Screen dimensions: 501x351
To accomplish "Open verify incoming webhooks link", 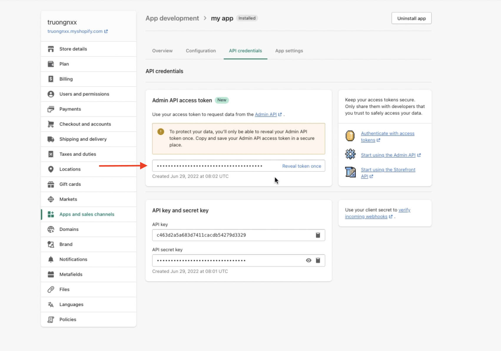I will (378, 213).
